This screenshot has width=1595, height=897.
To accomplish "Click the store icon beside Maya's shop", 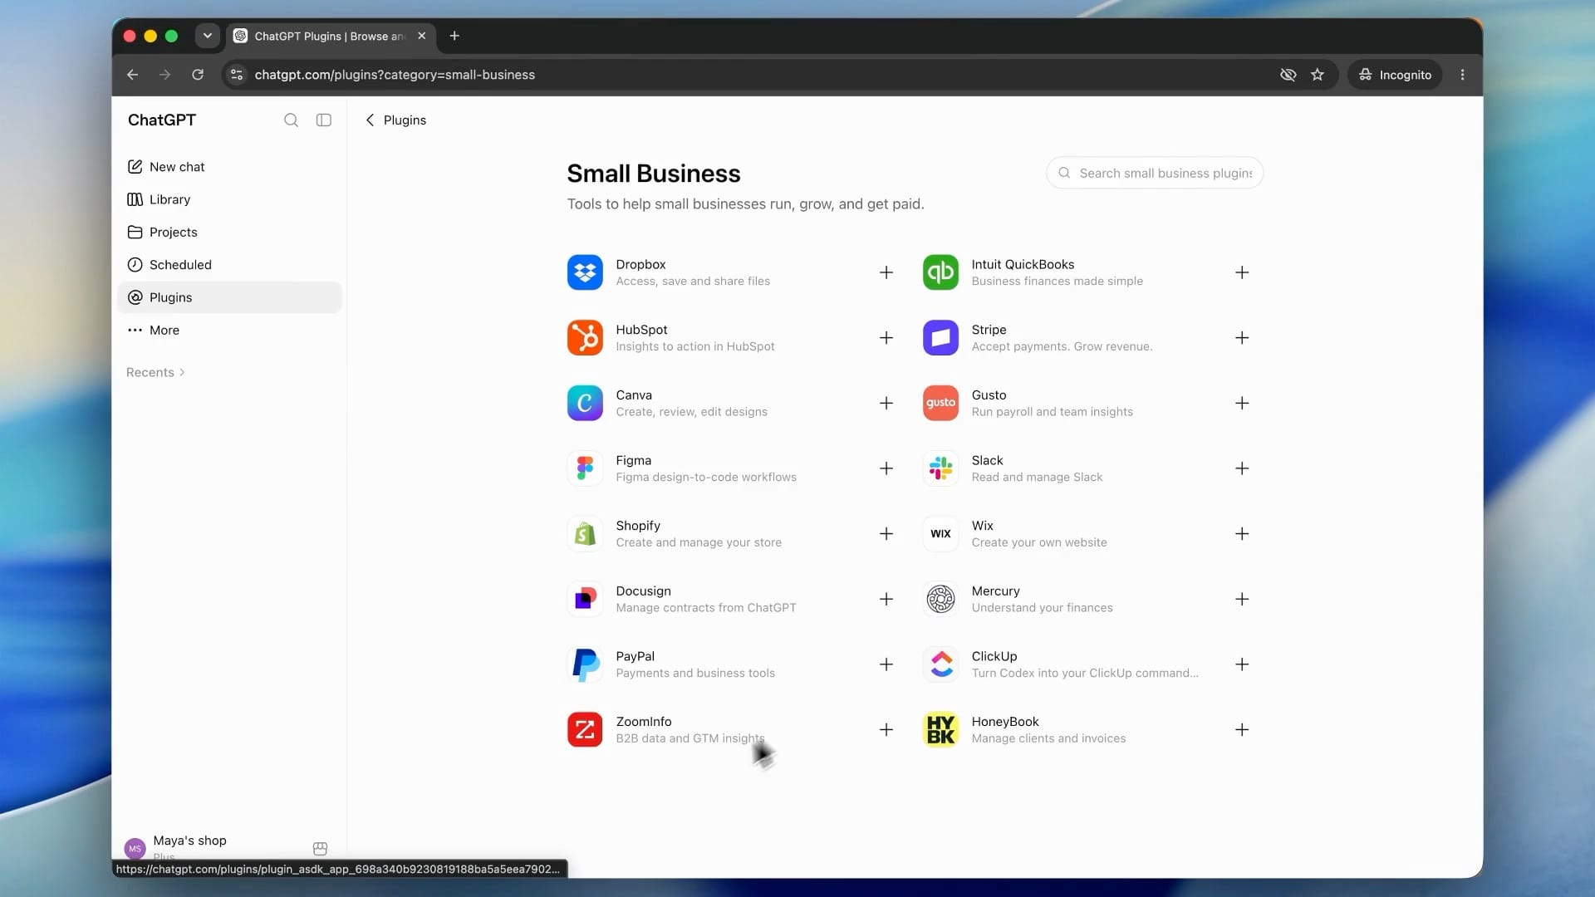I will (x=320, y=849).
